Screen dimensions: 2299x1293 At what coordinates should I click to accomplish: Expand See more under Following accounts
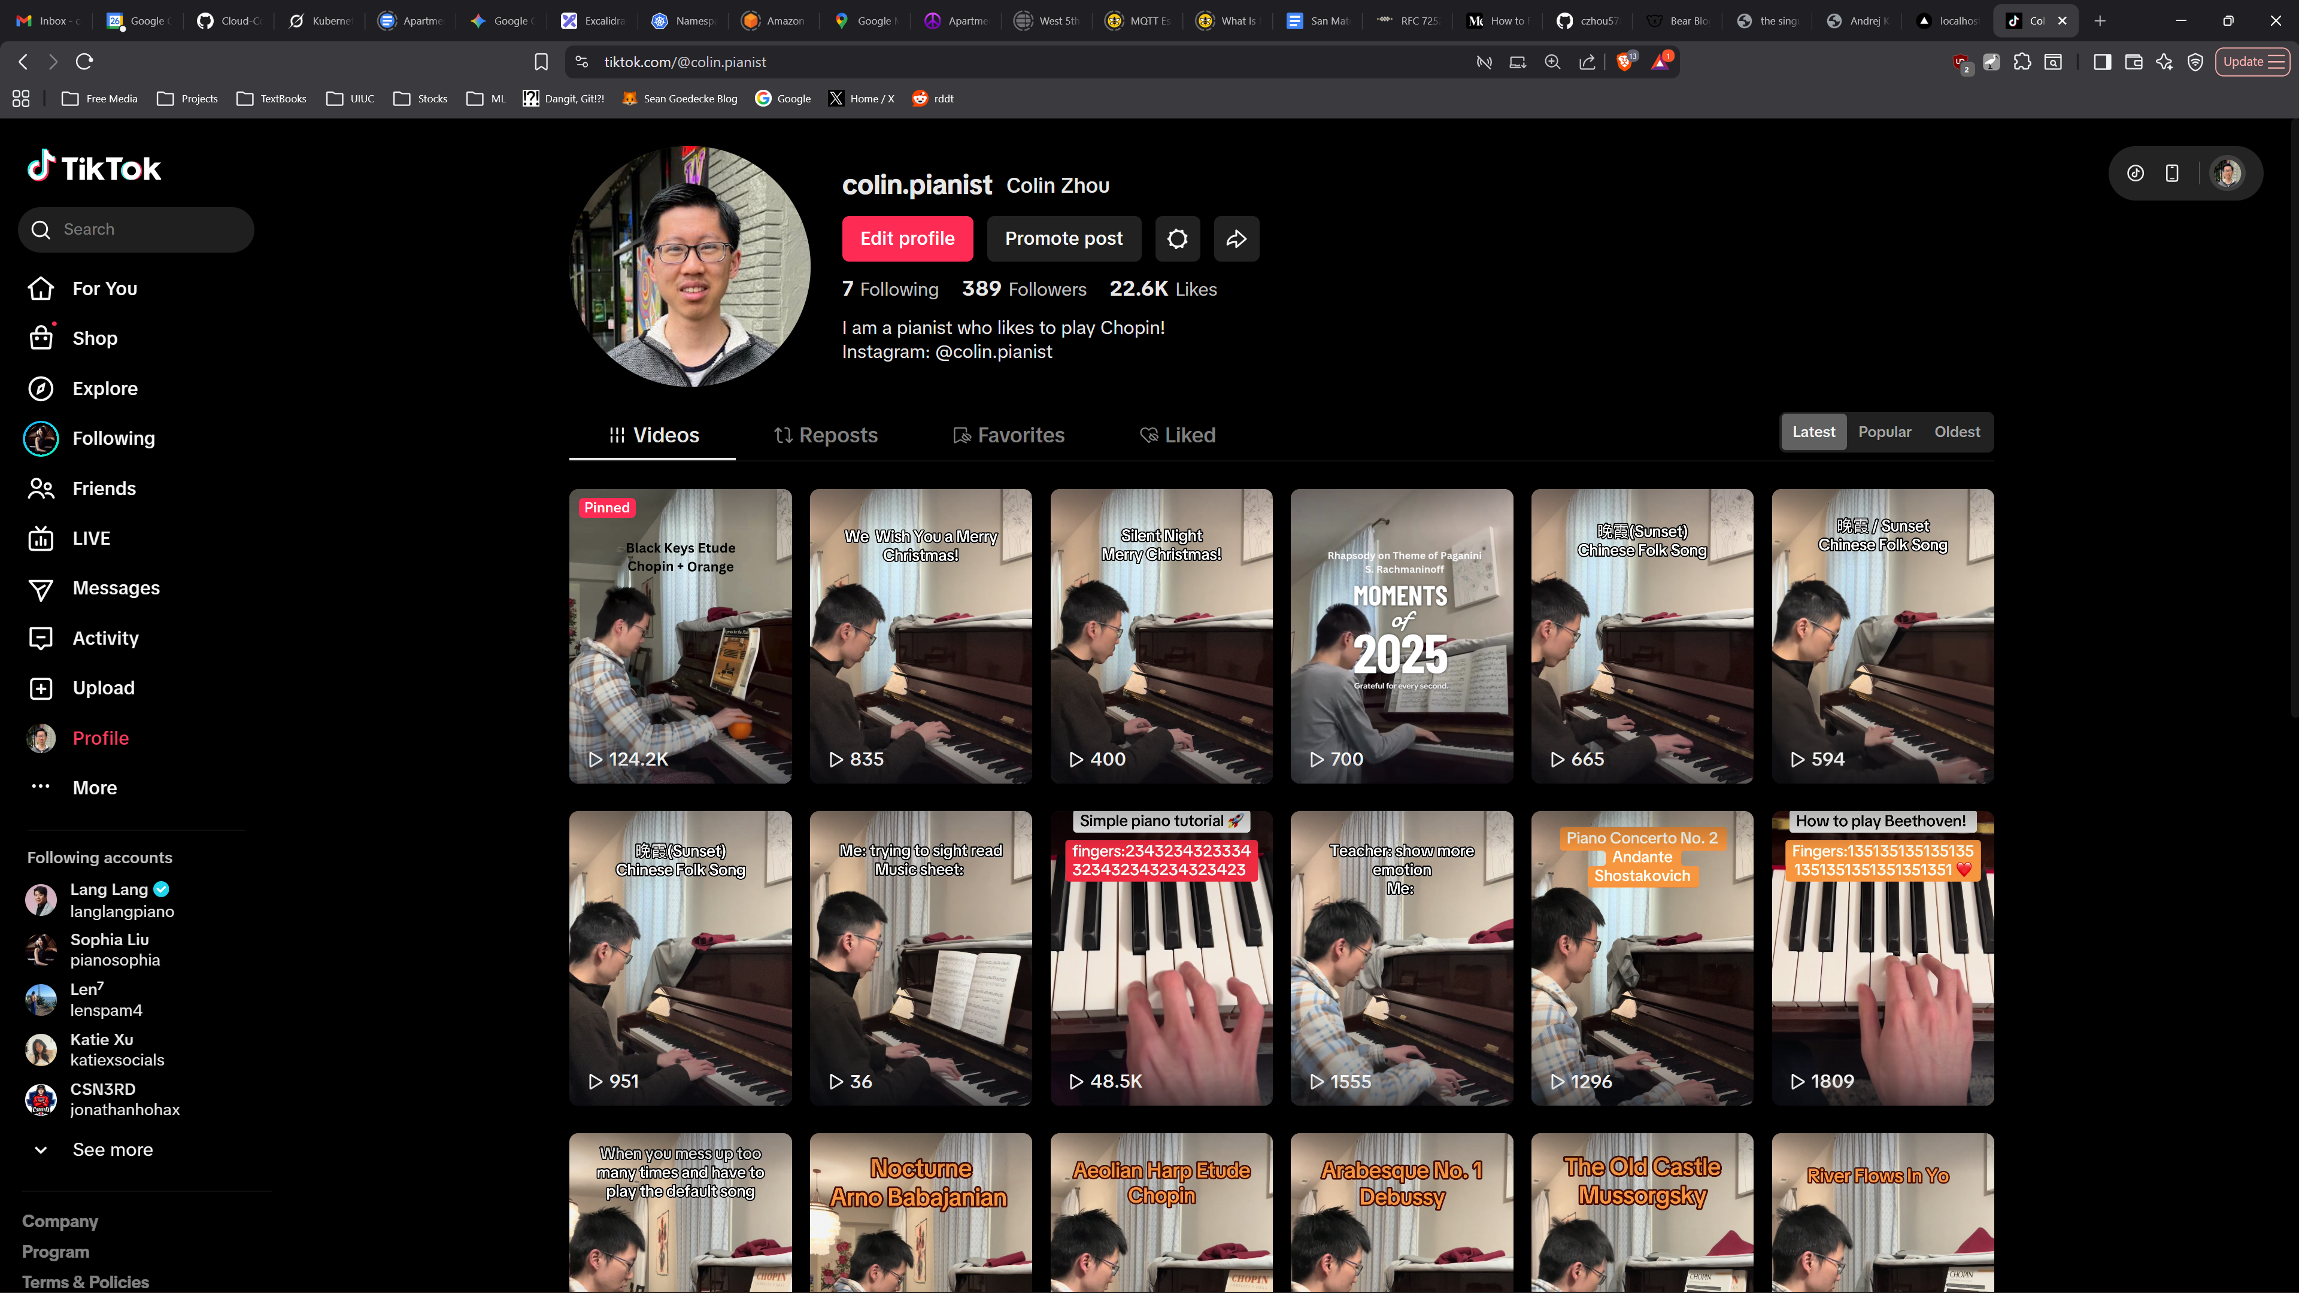[x=111, y=1150]
